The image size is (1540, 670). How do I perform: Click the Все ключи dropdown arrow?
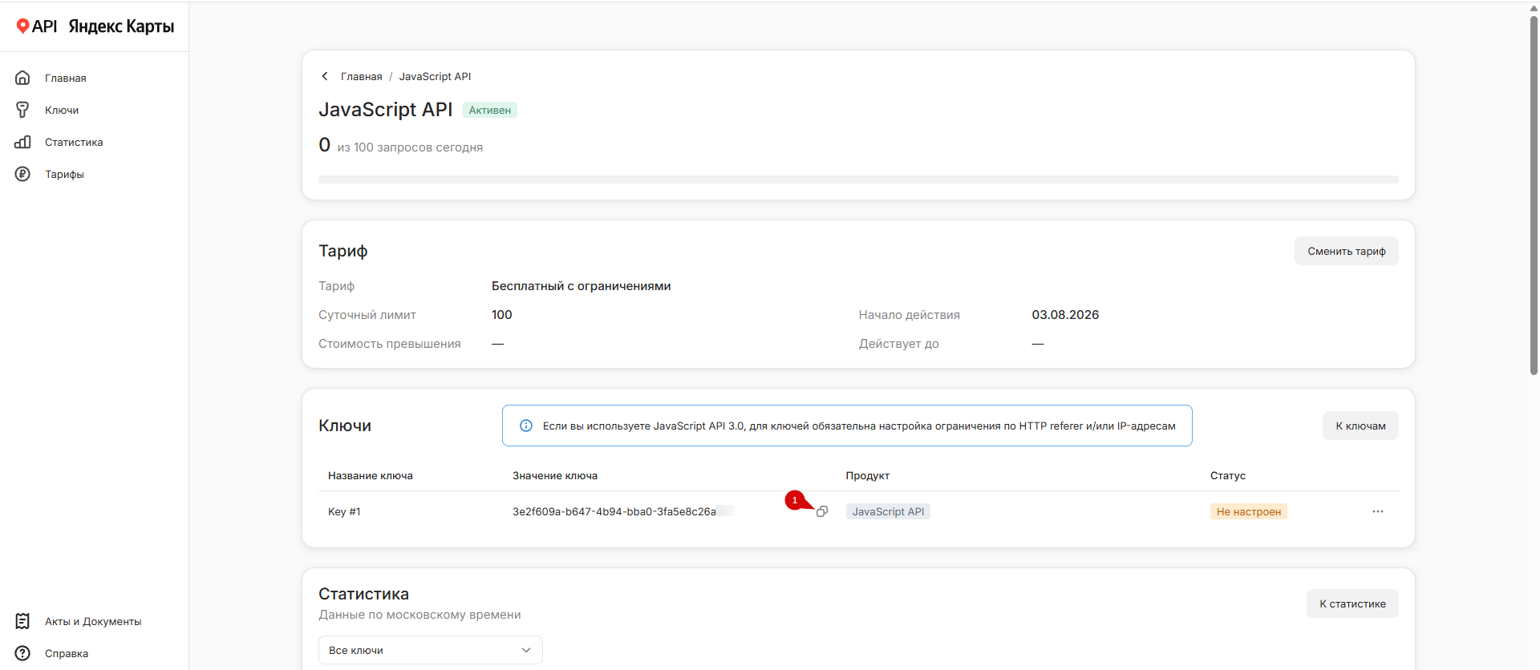click(x=526, y=650)
